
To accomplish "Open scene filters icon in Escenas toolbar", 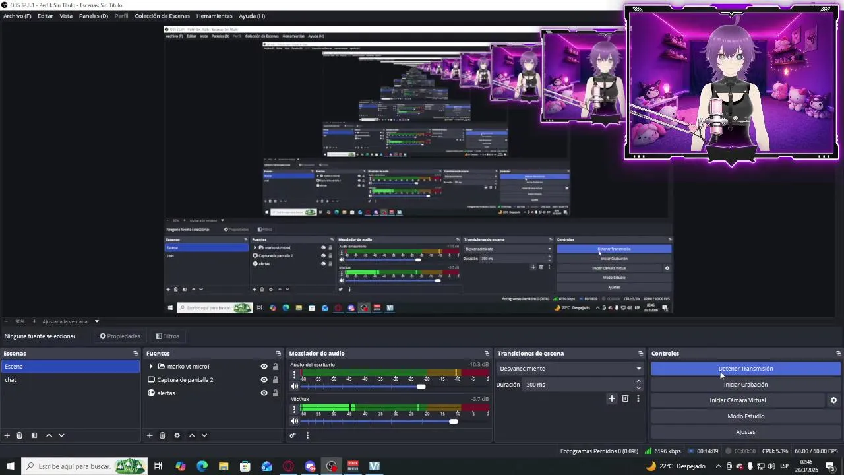I will point(34,435).
